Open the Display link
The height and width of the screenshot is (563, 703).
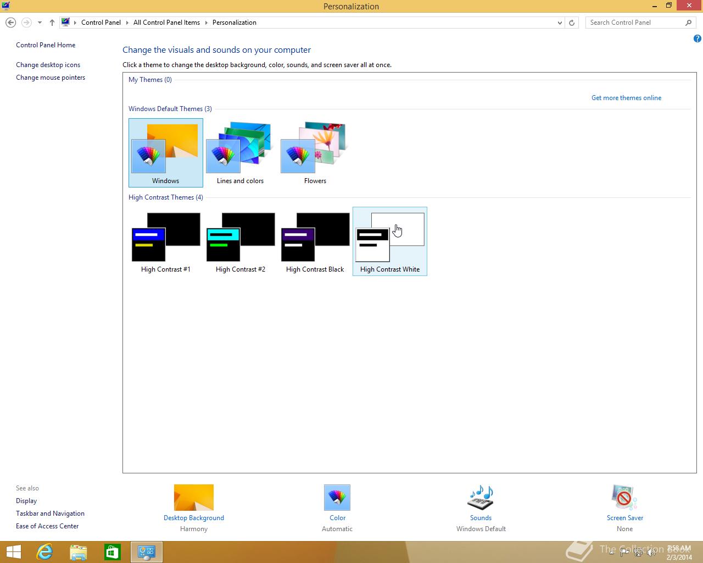point(26,501)
